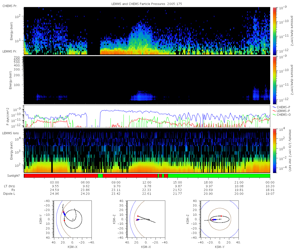Click the top CHEMS pressure color bar

pos(274,31)
